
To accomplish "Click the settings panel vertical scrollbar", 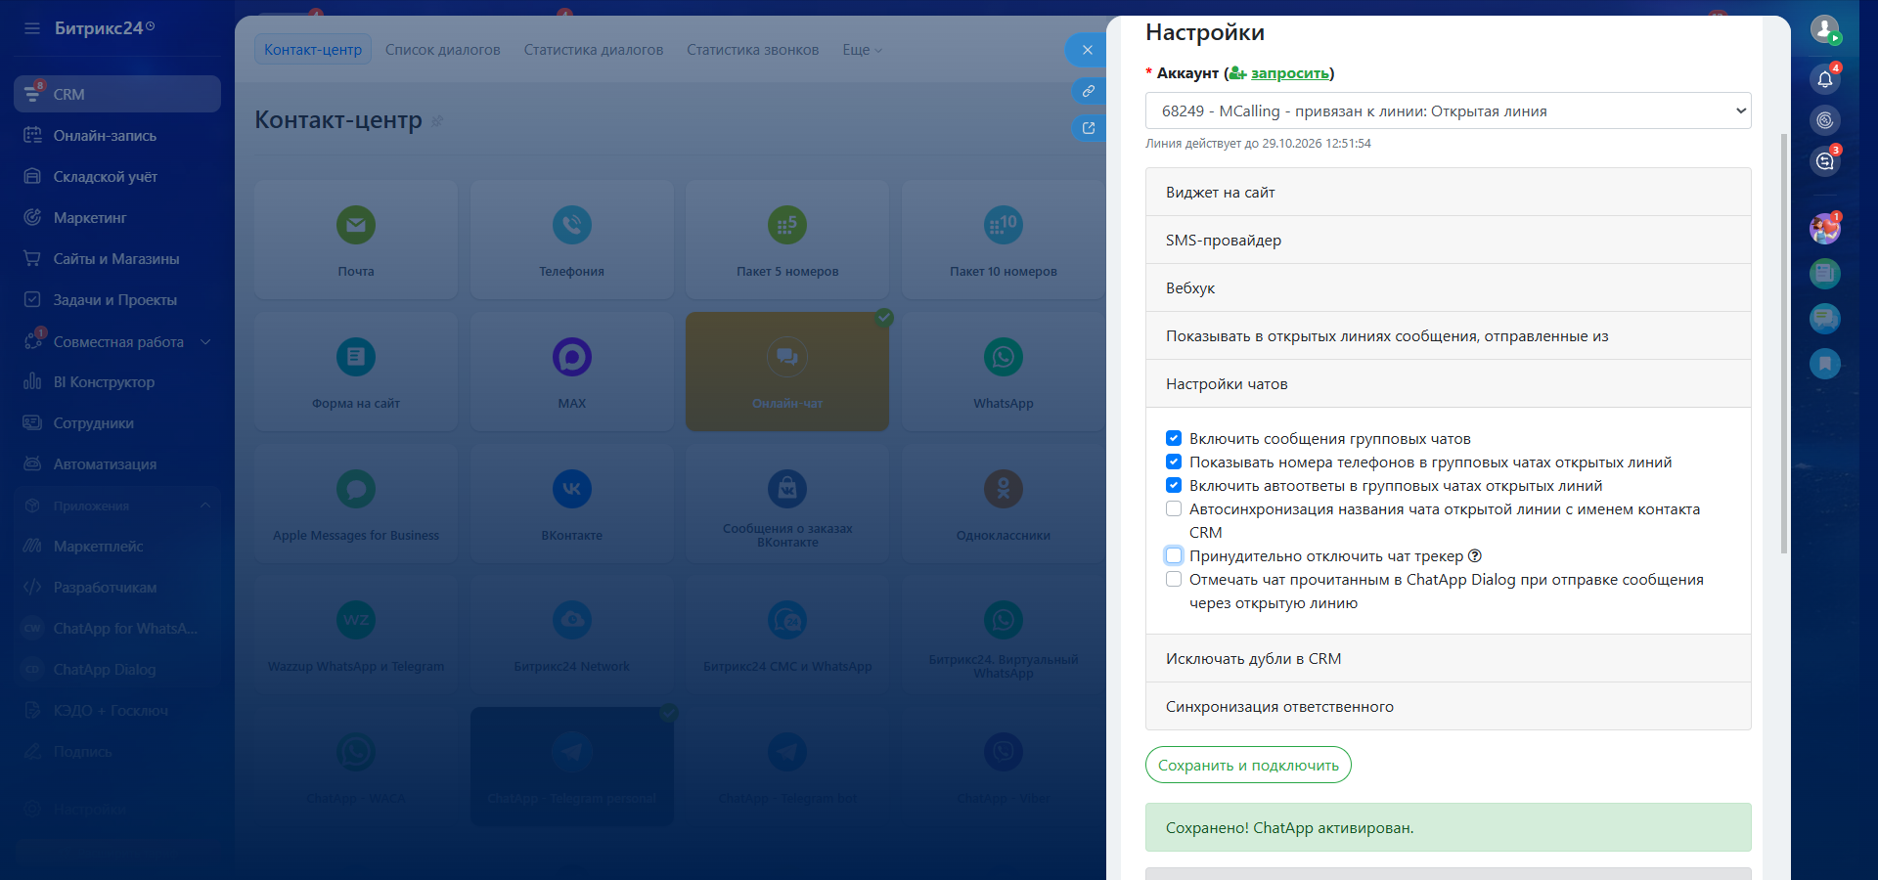I will click(1783, 342).
